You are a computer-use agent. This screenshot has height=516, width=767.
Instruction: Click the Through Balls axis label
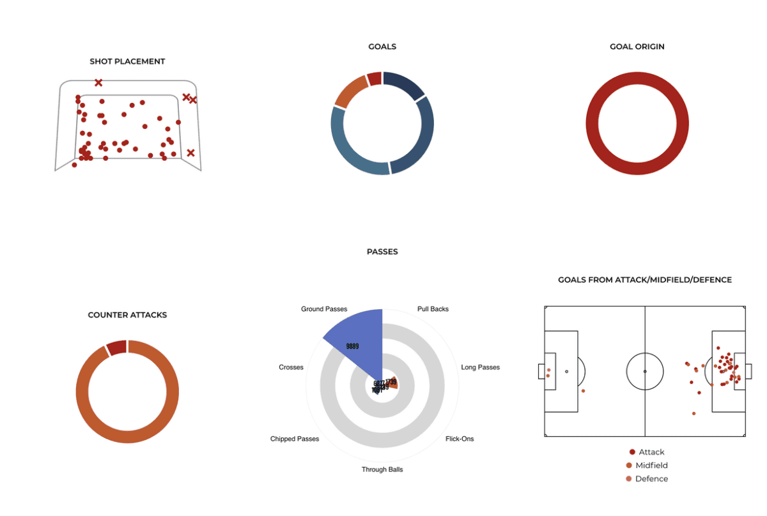382,469
